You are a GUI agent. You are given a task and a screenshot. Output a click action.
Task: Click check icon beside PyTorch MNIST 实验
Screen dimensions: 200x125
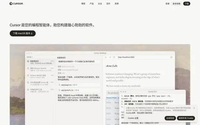point(28,75)
